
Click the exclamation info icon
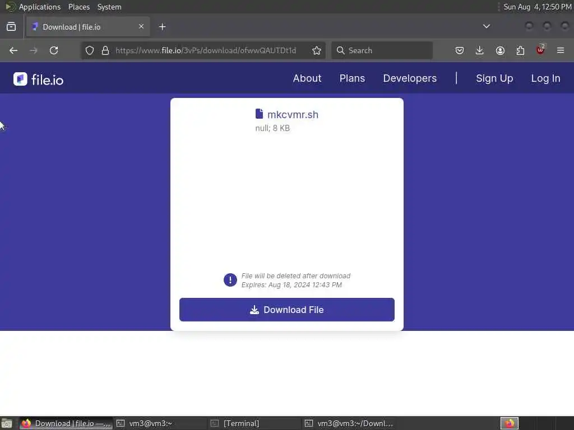click(230, 280)
